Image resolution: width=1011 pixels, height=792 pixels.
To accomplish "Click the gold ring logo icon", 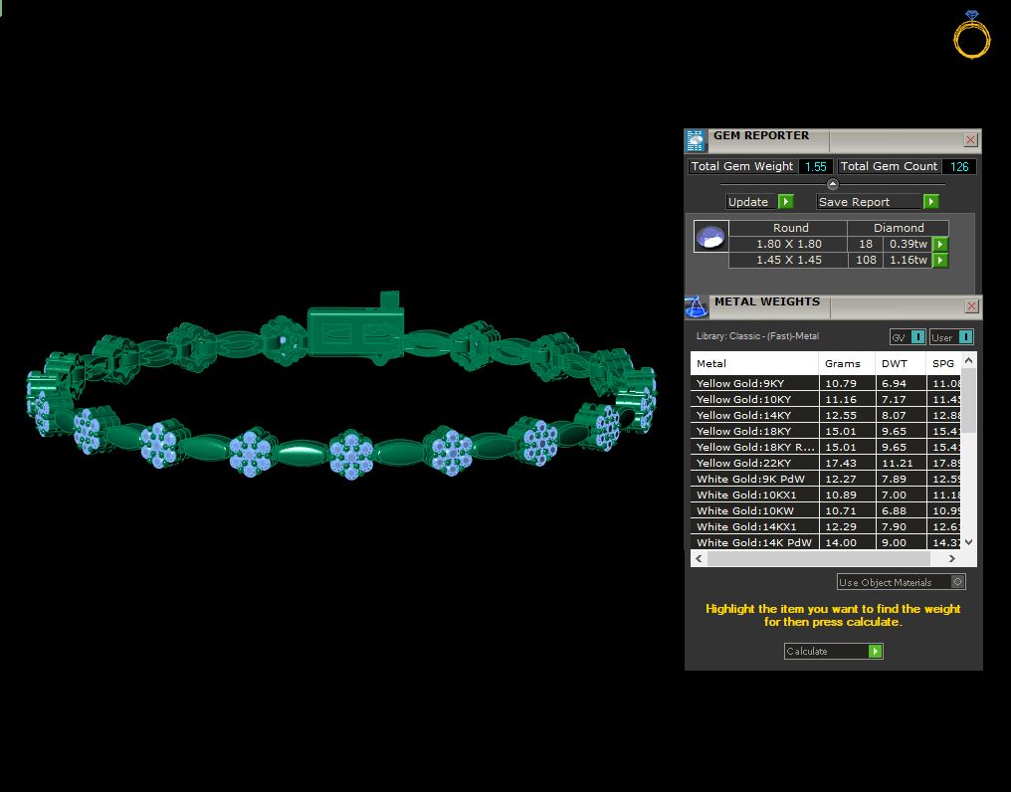I will click(971, 35).
